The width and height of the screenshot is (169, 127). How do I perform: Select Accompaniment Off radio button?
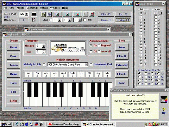point(91,52)
